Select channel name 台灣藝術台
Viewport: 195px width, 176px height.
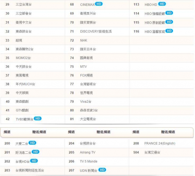(x=88, y=84)
